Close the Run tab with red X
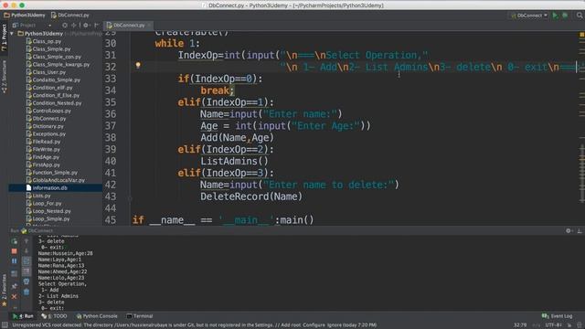585x329 pixels. coord(15,297)
